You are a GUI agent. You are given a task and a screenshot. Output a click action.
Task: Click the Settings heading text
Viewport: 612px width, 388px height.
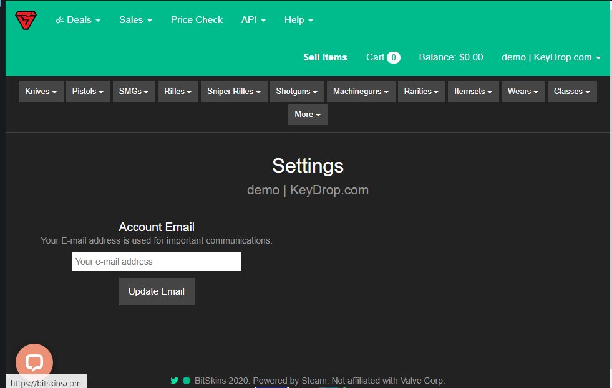coord(308,166)
